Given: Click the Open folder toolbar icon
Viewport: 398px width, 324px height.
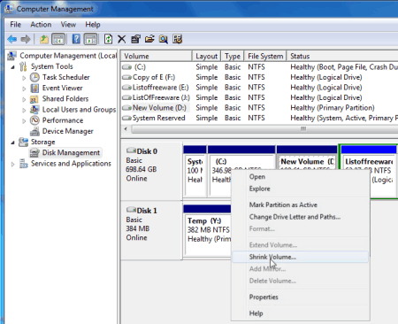Looking at the screenshot, I should (x=149, y=39).
